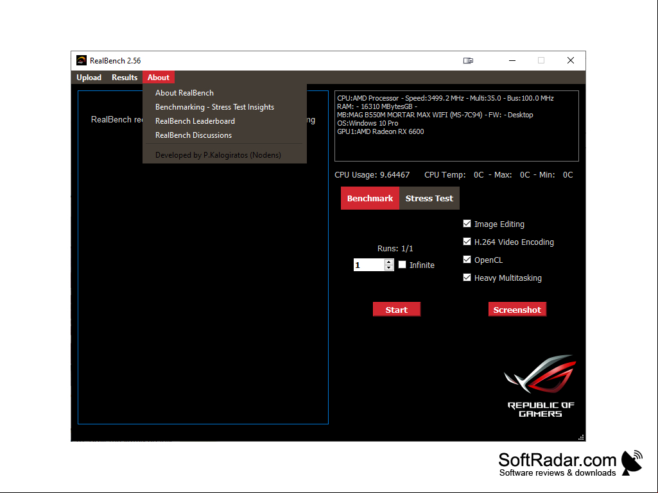The image size is (658, 493).
Task: Uncheck the Image Editing checkbox
Action: [x=467, y=224]
